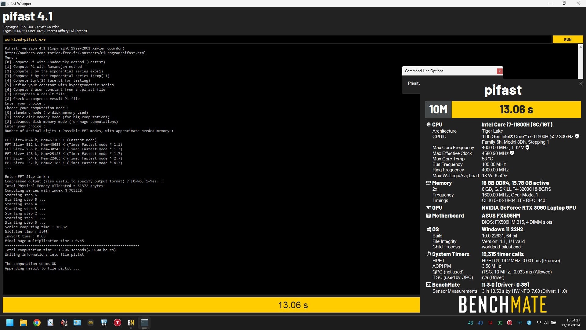Click the Total computation time line
This screenshot has width=586, height=330.
[x=60, y=250]
